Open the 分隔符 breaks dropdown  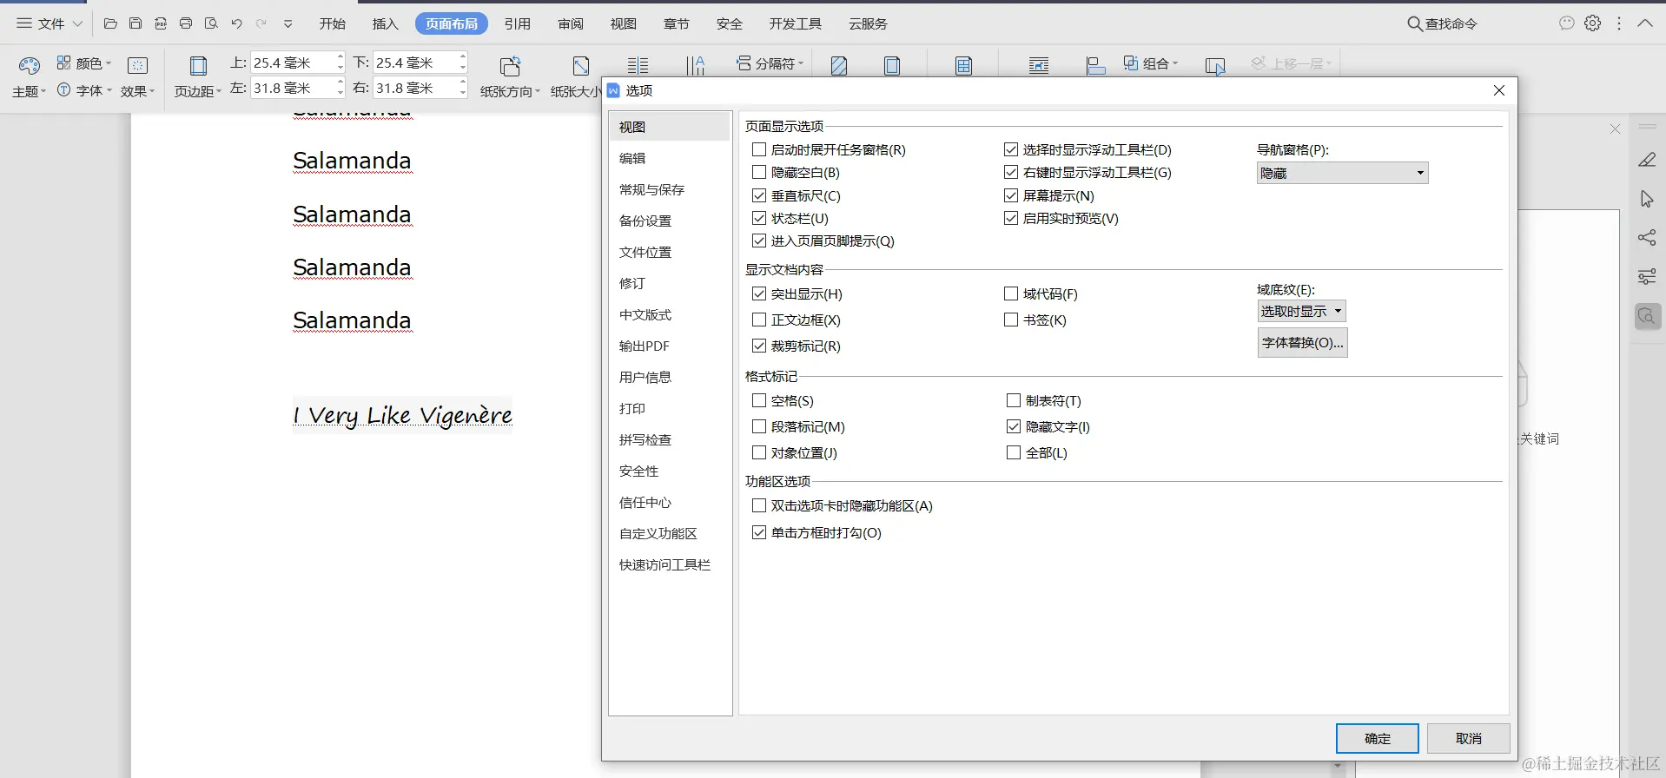point(770,63)
